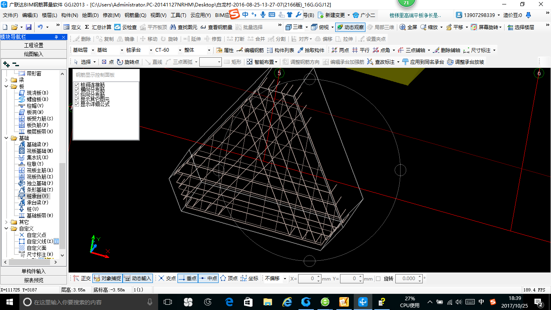Open the CT-60 component dropdown
Image resolution: width=551 pixels, height=310 pixels.
(167, 50)
